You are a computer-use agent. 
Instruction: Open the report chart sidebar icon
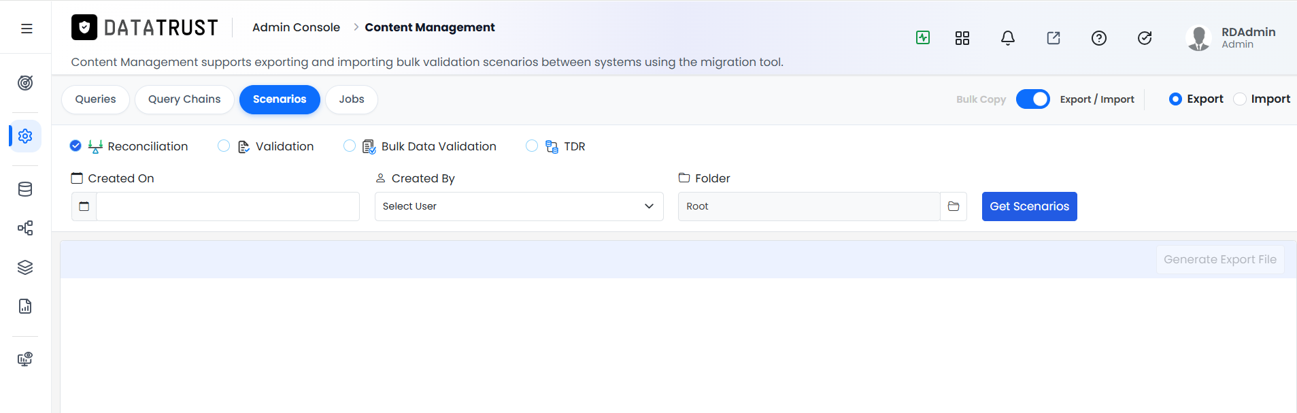tap(25, 306)
